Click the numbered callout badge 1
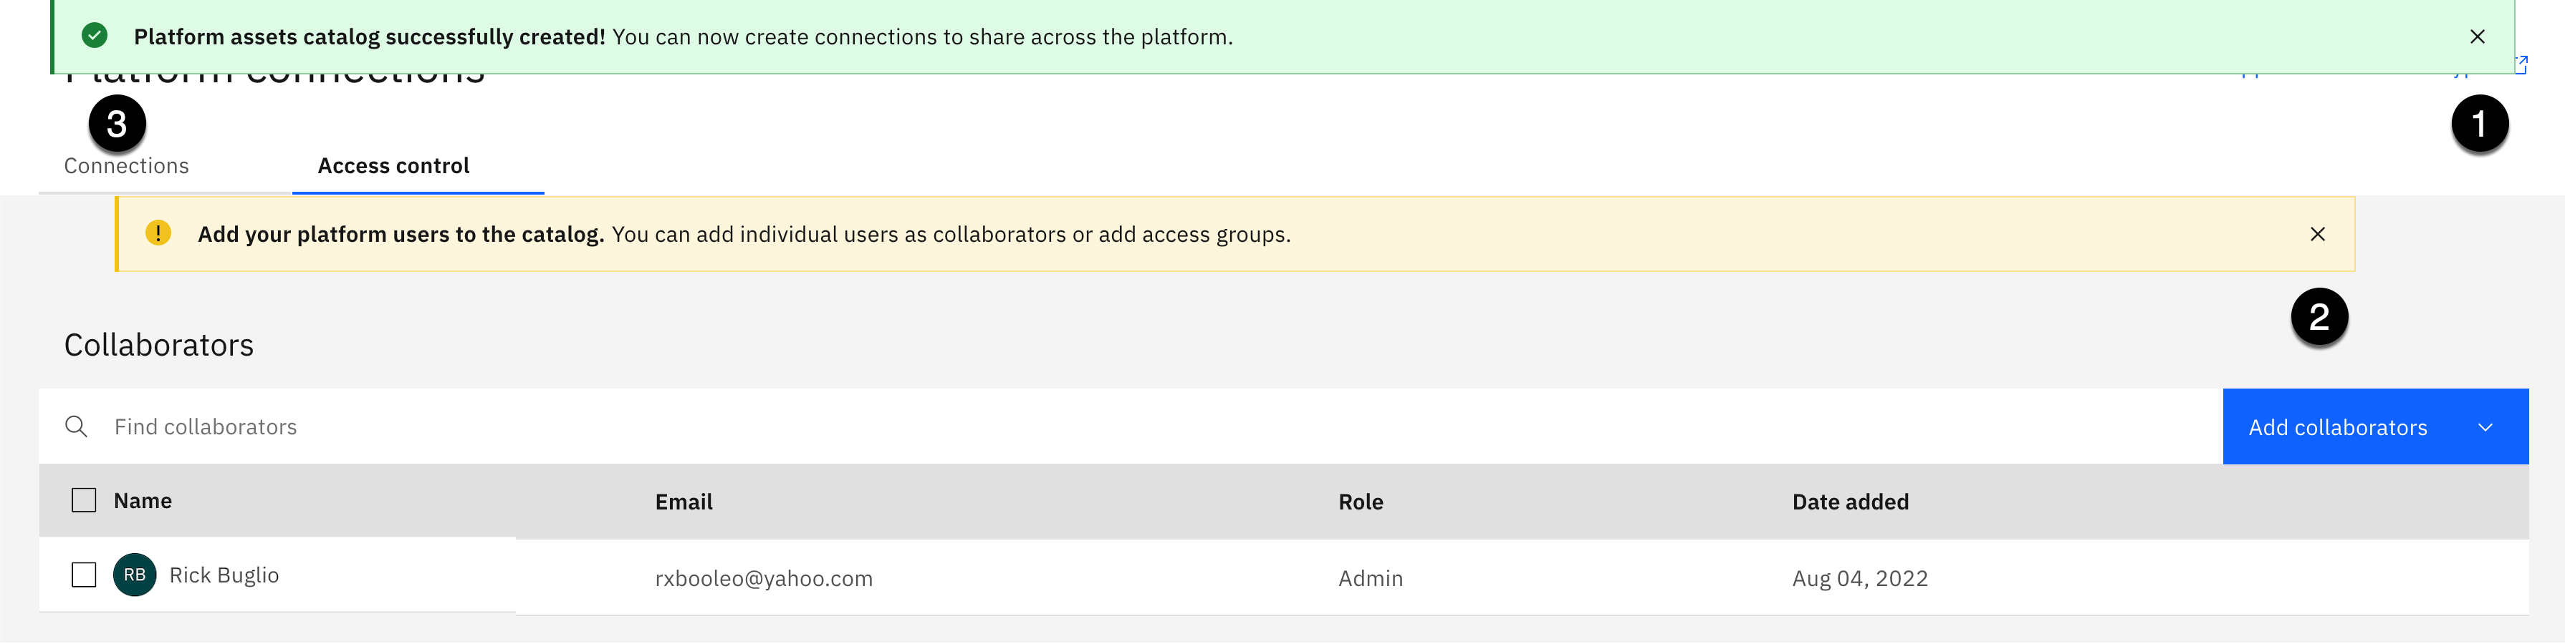Image resolution: width=2565 pixels, height=644 pixels. (2478, 125)
